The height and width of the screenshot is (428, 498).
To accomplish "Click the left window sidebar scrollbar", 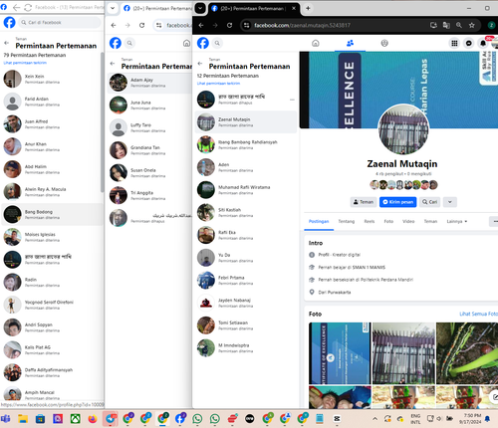I will (102, 122).
